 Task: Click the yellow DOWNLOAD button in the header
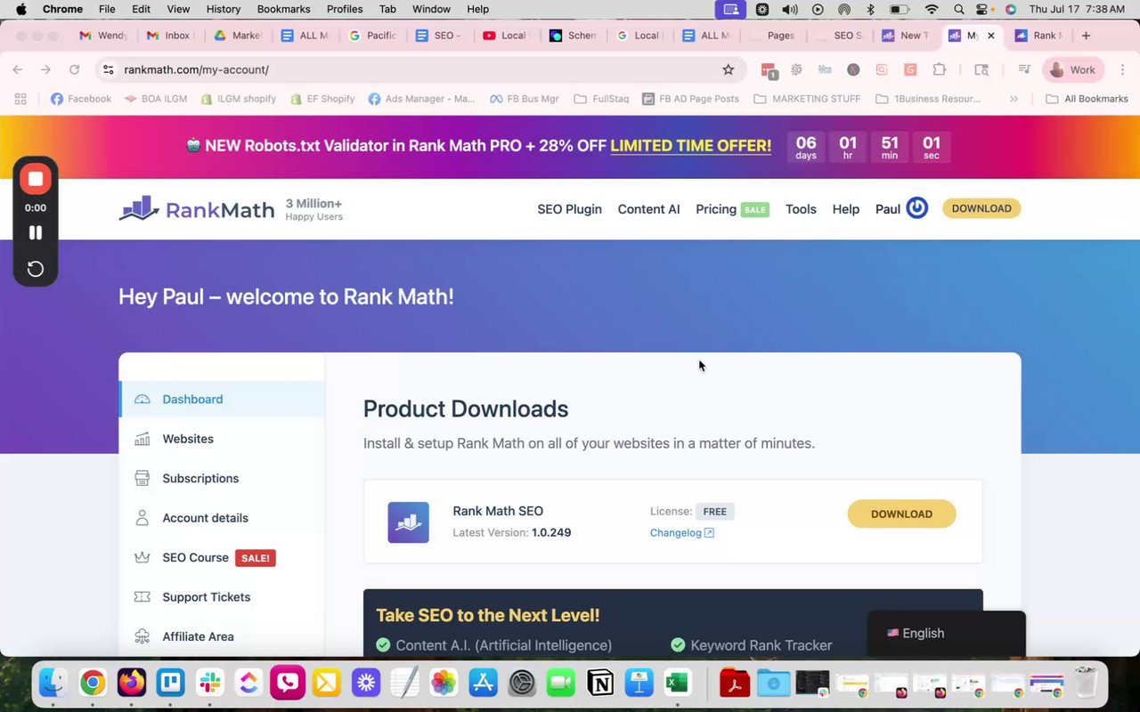point(981,208)
